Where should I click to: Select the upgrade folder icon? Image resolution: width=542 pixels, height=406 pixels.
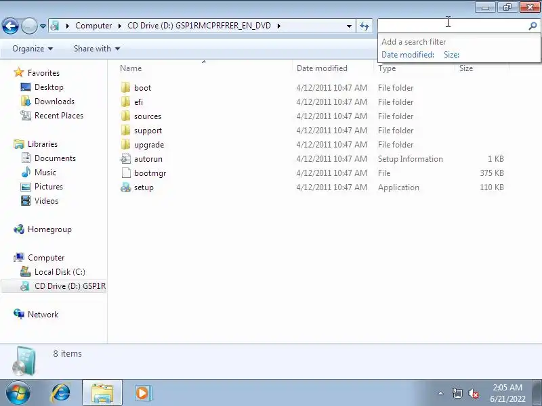[126, 144]
